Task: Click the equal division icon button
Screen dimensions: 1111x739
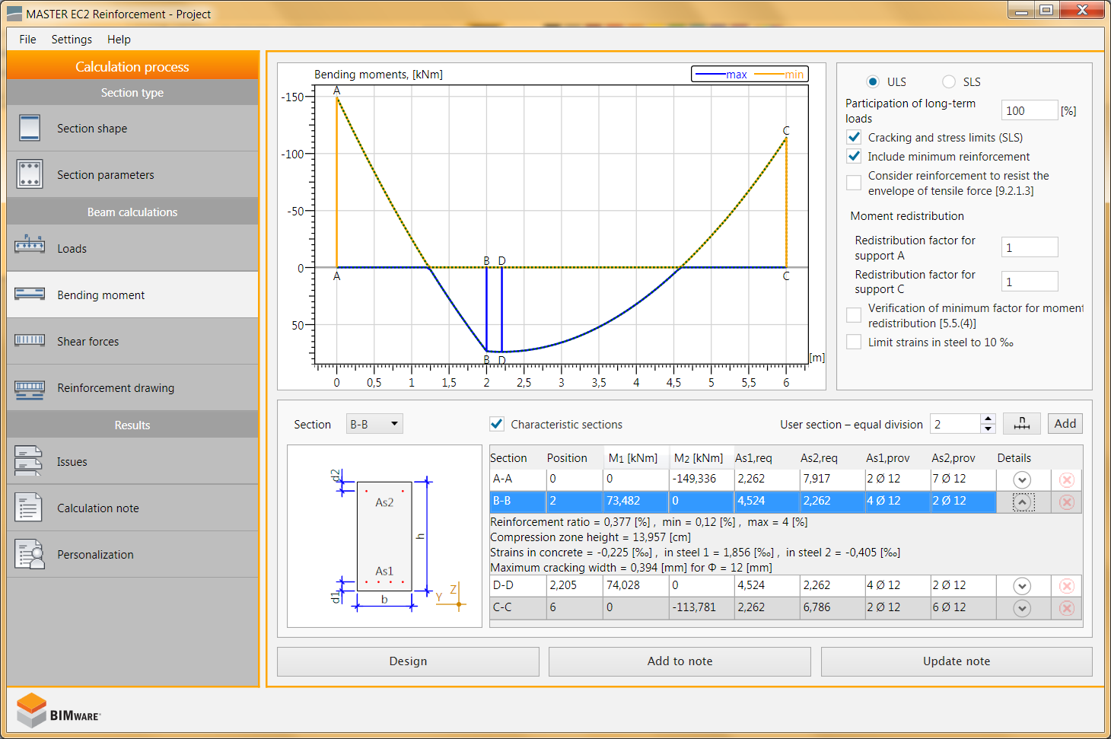Action: [1021, 424]
